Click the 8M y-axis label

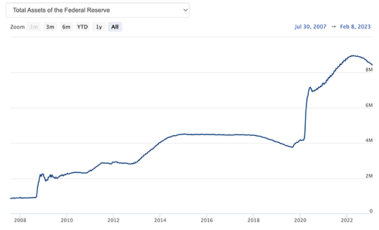[369, 70]
